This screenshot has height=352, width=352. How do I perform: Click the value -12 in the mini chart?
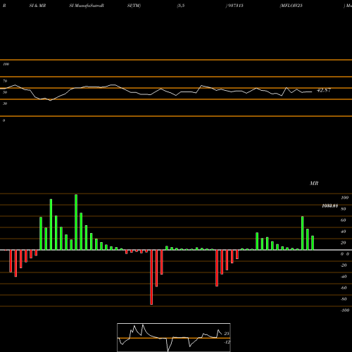pos(227,342)
